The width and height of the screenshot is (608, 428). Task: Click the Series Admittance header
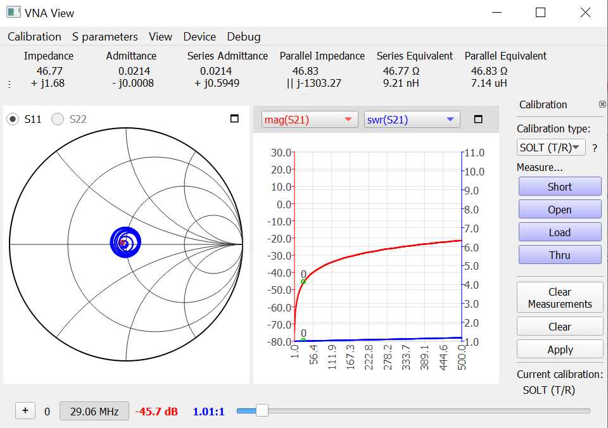pos(227,56)
